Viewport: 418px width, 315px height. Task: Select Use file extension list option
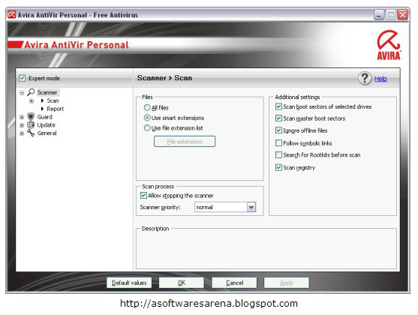(x=147, y=128)
